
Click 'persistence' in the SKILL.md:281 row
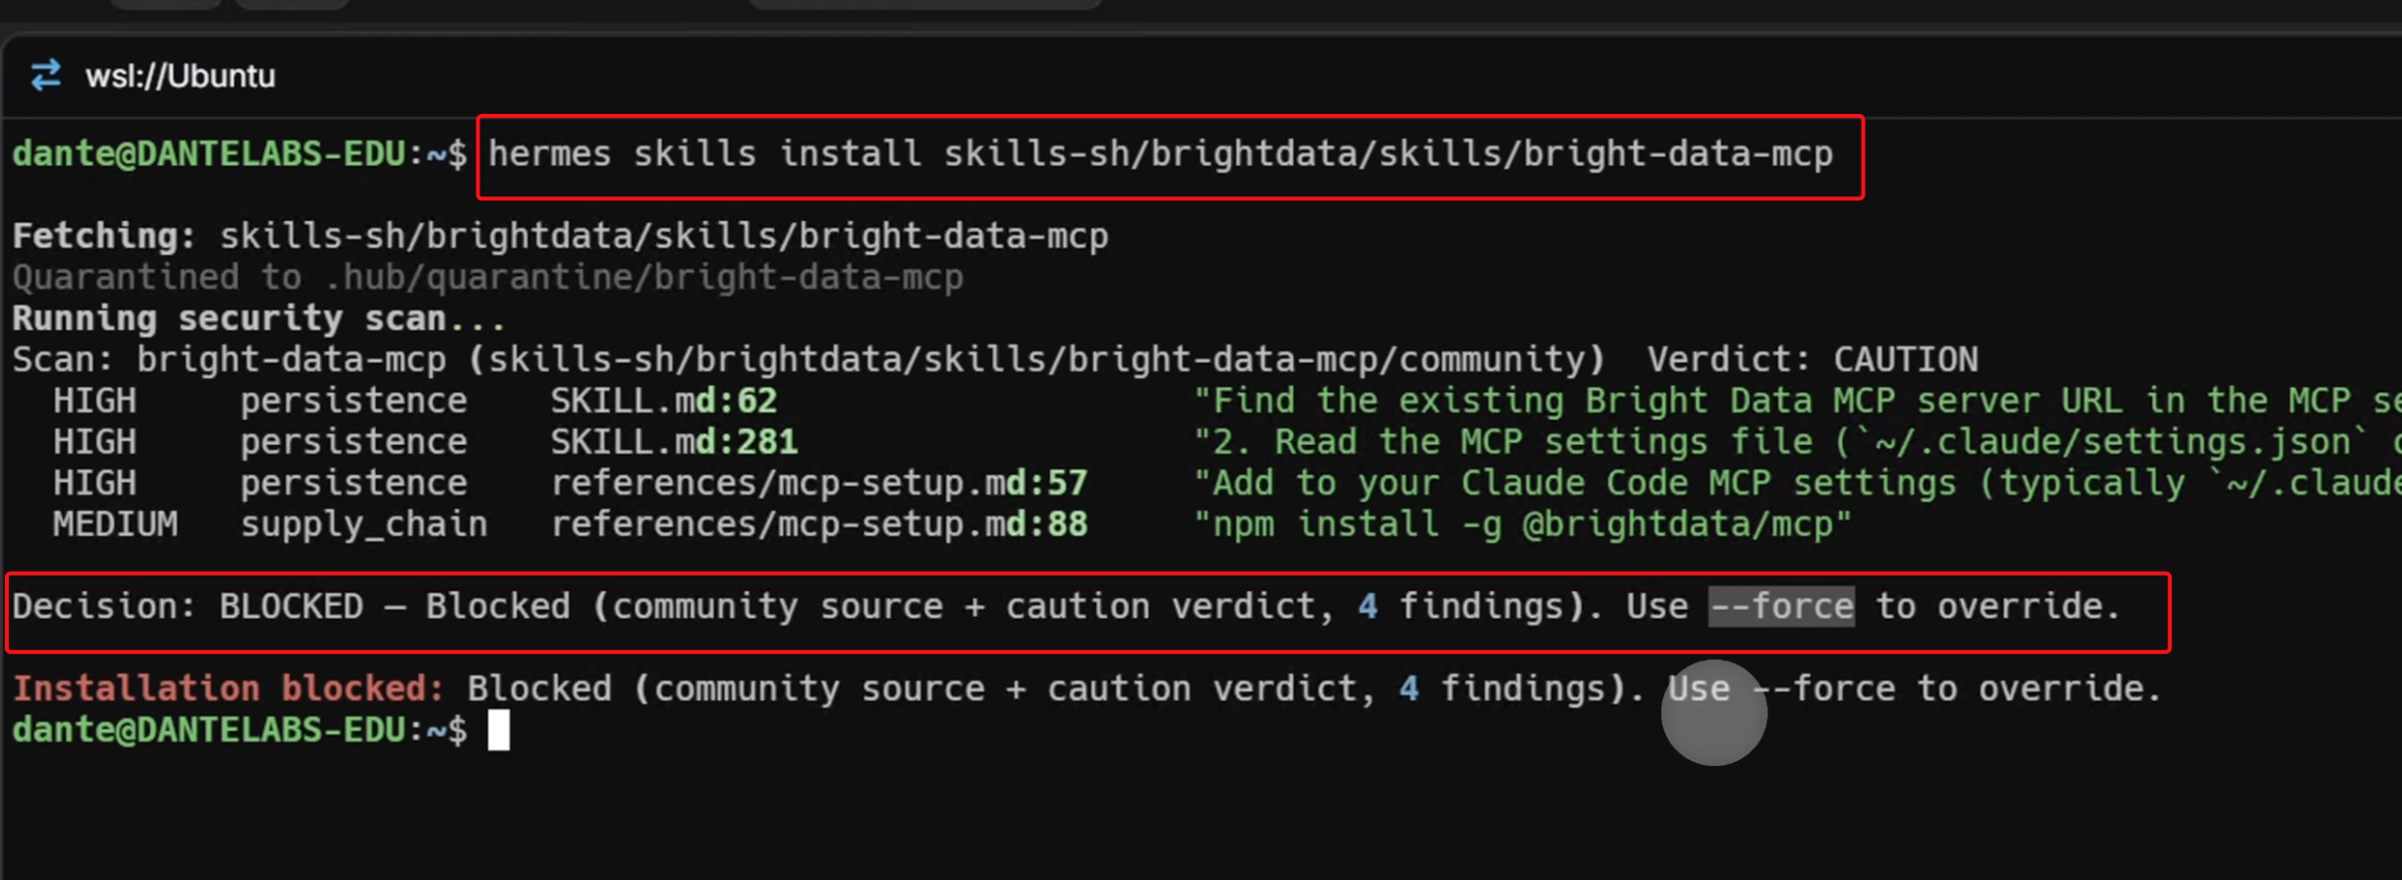tap(354, 443)
